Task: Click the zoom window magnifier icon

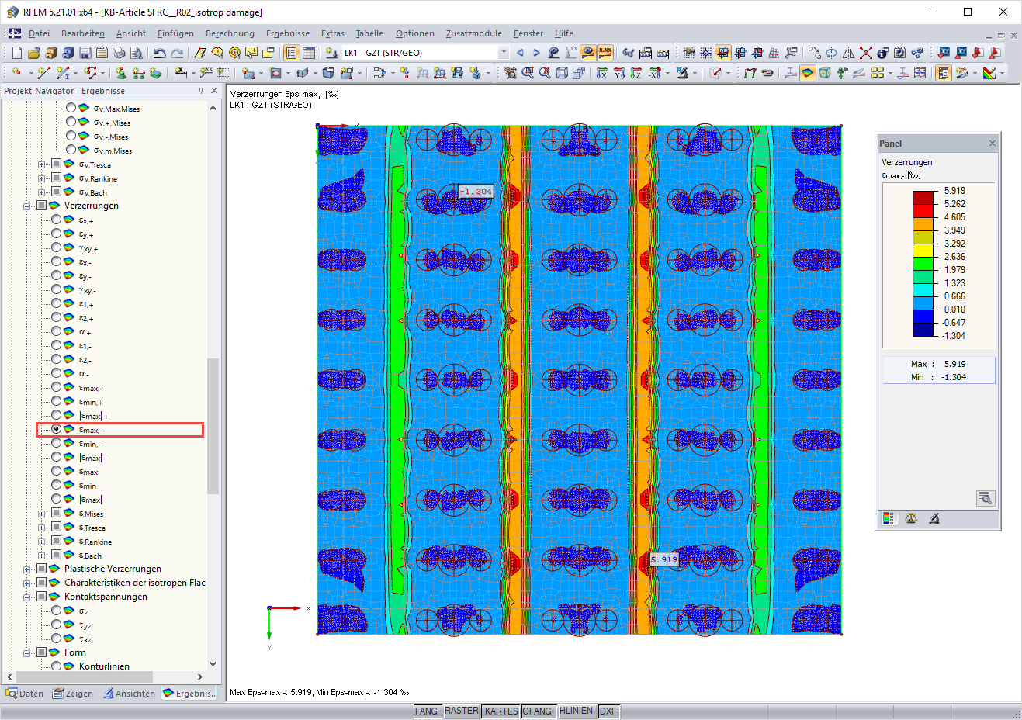Action: [528, 73]
